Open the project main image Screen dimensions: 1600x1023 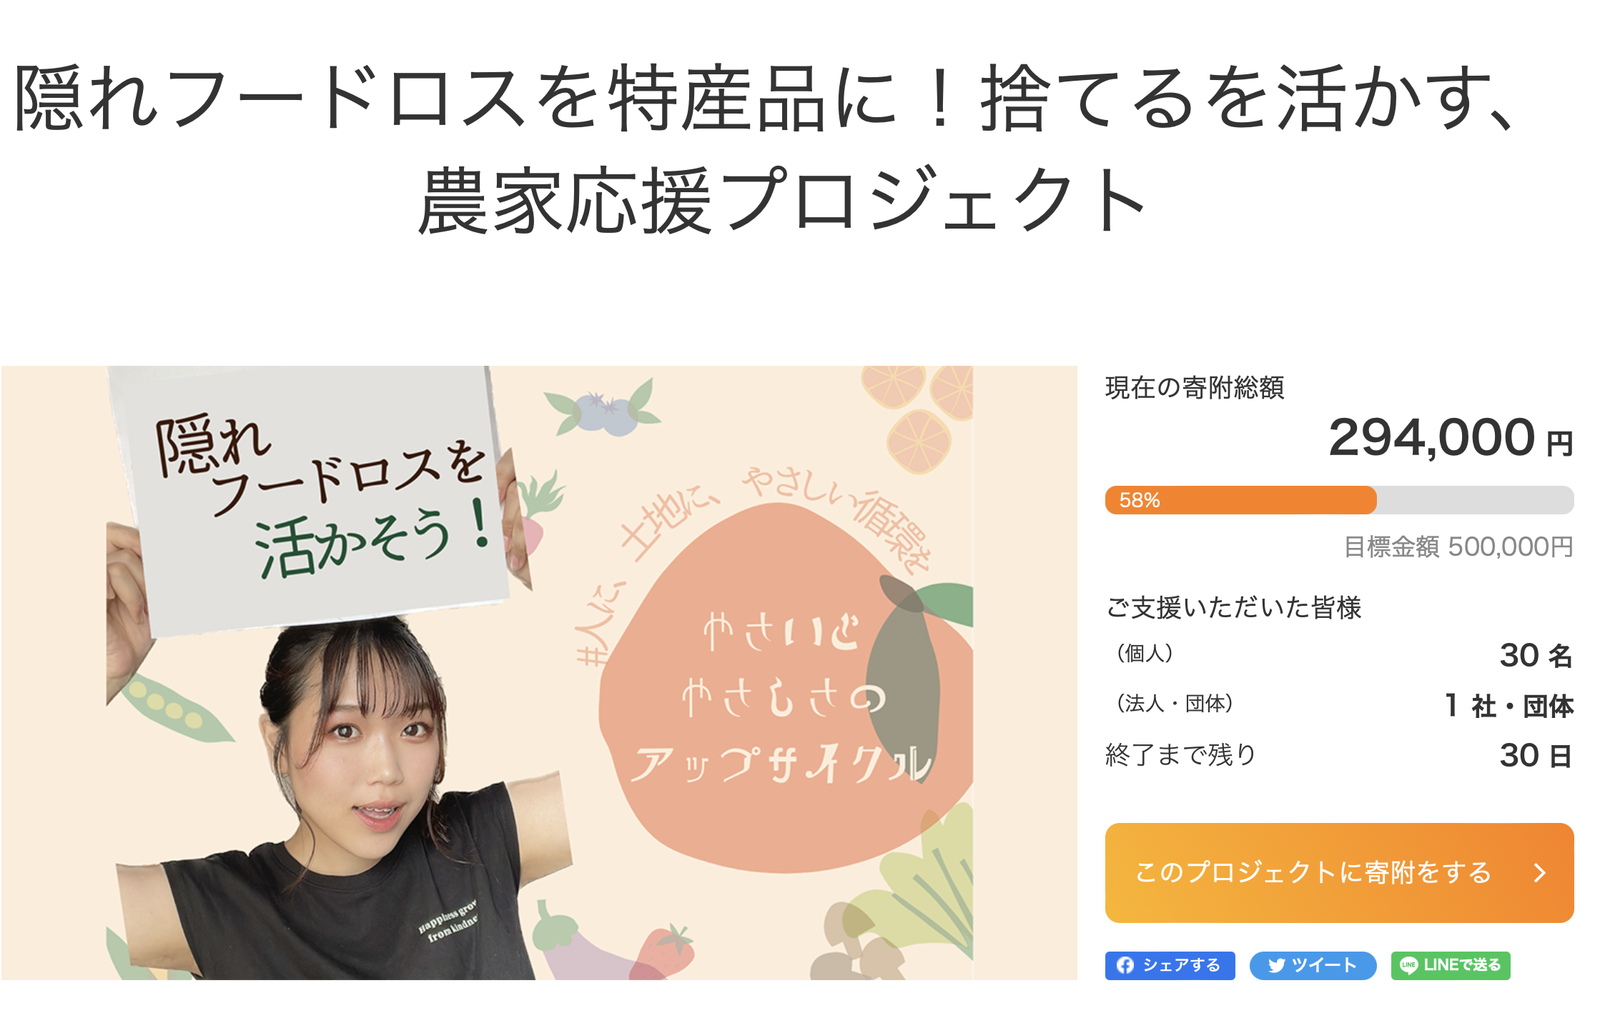[539, 673]
